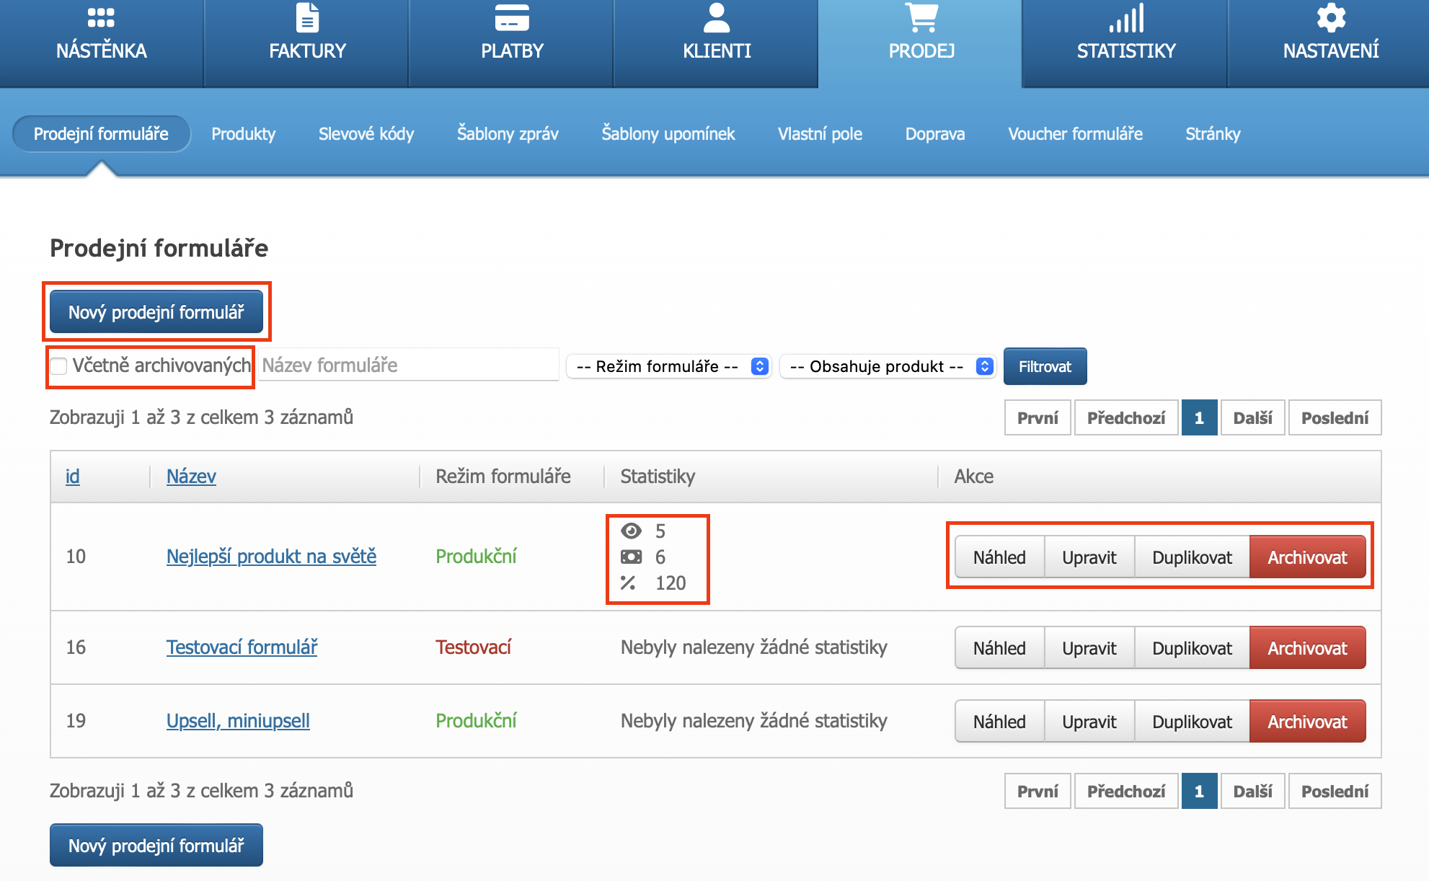Go to Šablony zpráv tab
Viewport: 1429px width, 881px height.
click(x=508, y=133)
